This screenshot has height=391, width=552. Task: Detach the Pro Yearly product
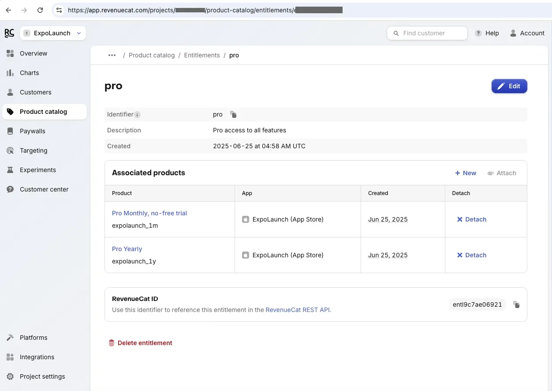tap(472, 255)
